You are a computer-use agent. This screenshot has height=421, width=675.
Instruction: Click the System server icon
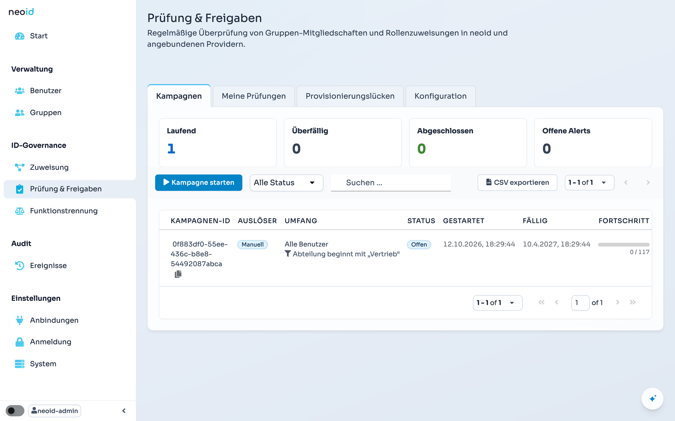[x=20, y=364]
